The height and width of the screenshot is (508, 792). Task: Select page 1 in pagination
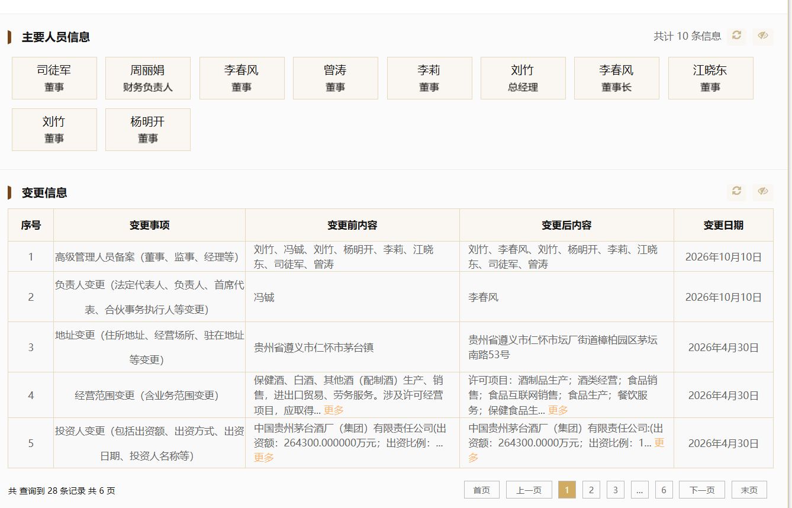[x=567, y=490]
